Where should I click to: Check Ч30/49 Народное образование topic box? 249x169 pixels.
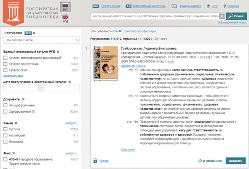(5, 159)
